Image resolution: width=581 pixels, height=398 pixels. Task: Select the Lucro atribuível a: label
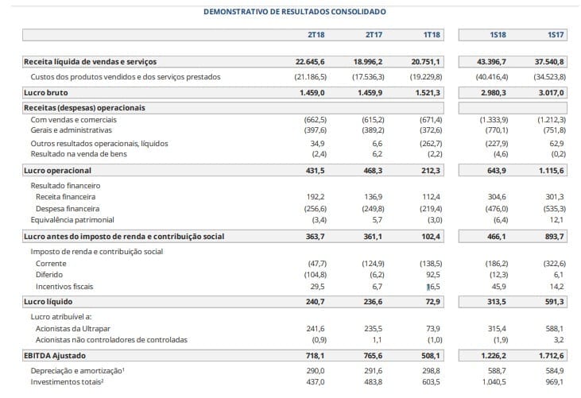click(x=61, y=317)
